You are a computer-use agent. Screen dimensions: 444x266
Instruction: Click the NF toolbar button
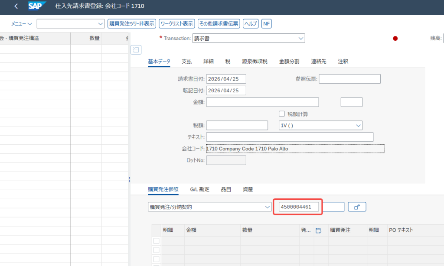[x=266, y=23]
